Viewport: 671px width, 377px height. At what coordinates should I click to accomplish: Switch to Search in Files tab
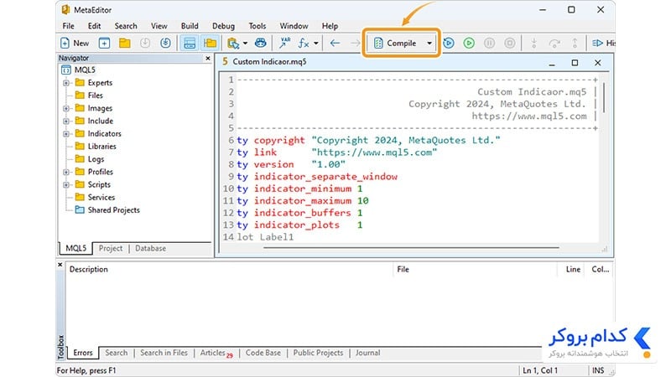[x=164, y=353]
